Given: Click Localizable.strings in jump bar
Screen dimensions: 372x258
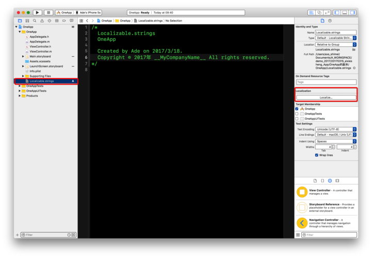Looking at the screenshot, I should pyautogui.click(x=148, y=21).
